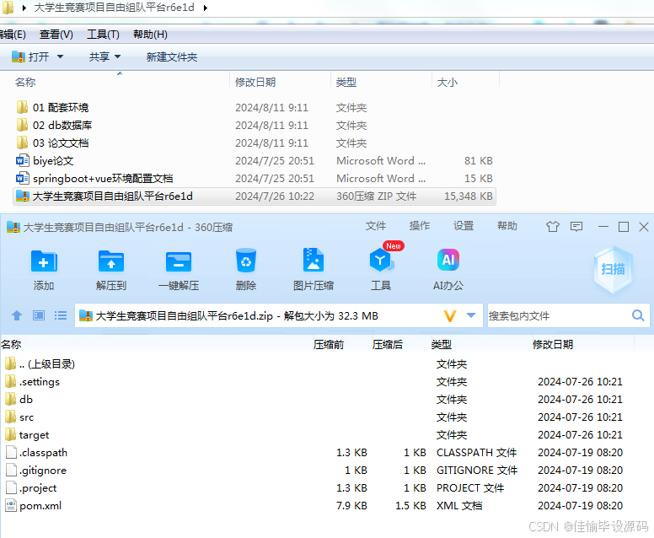Open the 图片压缩 image compress tool

314,261
